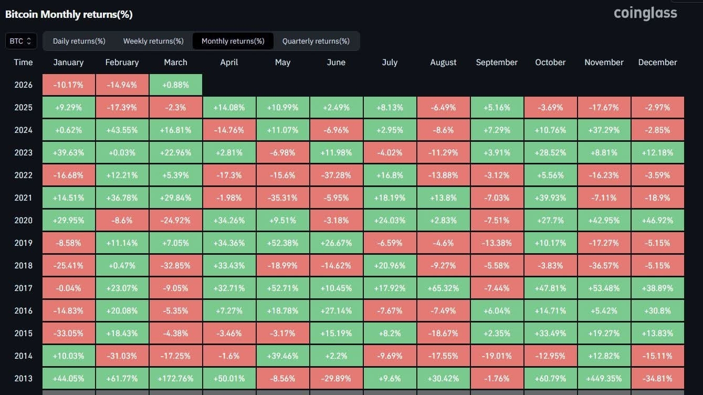Select the 2014 row label
This screenshot has width=703, height=395.
[x=23, y=356]
